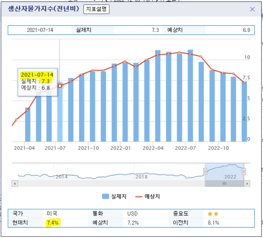Click the forecast point at 2021-07-14
This screenshot has width=263, height=238.
click(x=60, y=86)
